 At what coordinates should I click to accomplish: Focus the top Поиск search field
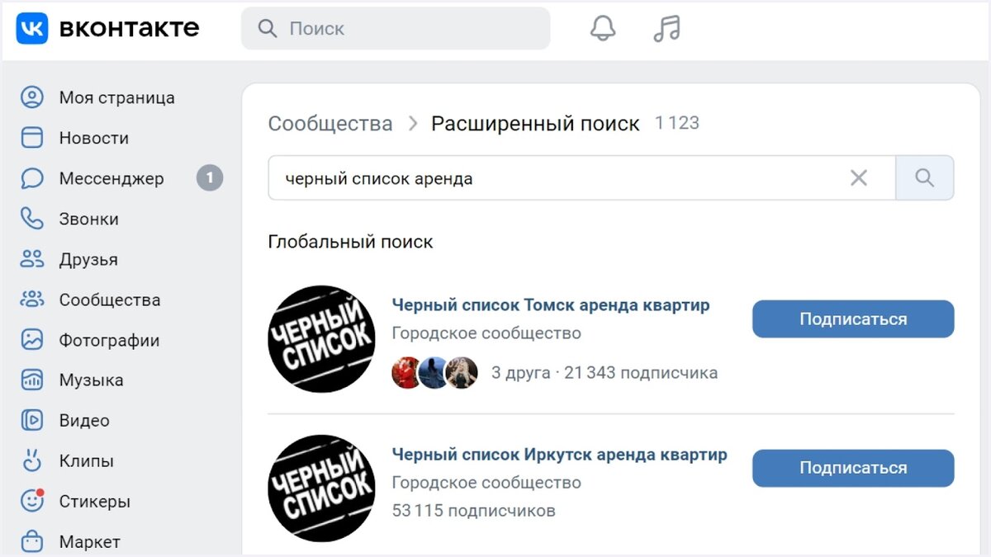pos(396,28)
